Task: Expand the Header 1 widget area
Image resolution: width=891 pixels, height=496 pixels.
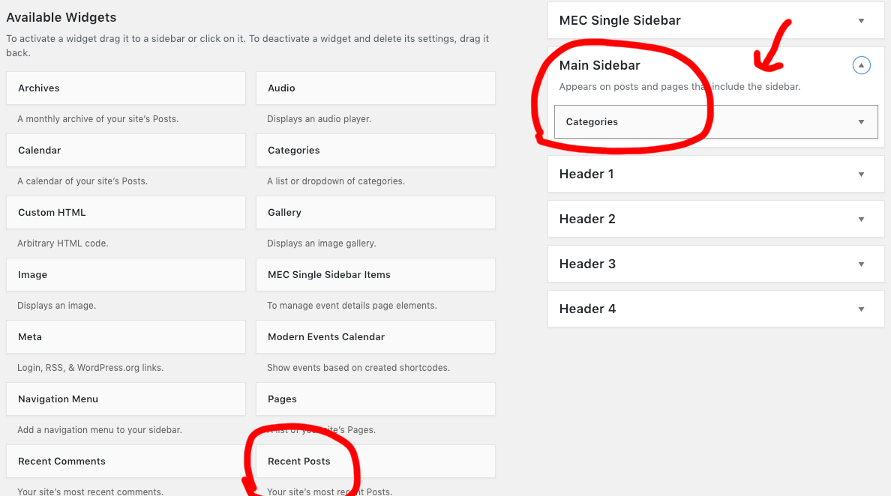Action: pyautogui.click(x=861, y=175)
